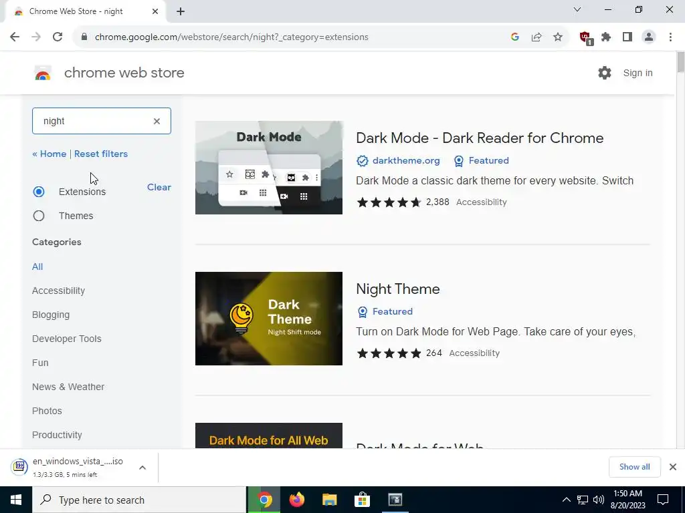Expand the ISO download options chevron
This screenshot has width=685, height=513.
142,467
